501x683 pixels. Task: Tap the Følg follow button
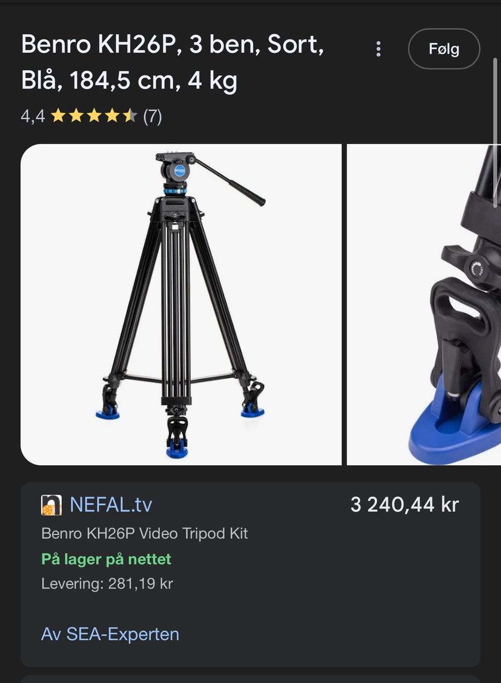444,49
